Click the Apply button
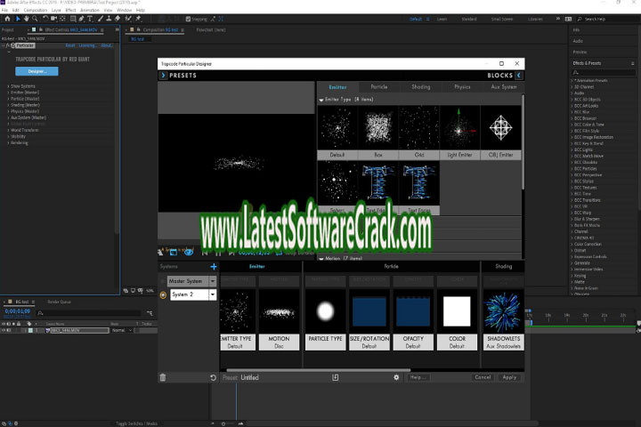The height and width of the screenshot is (427, 641). tap(509, 377)
